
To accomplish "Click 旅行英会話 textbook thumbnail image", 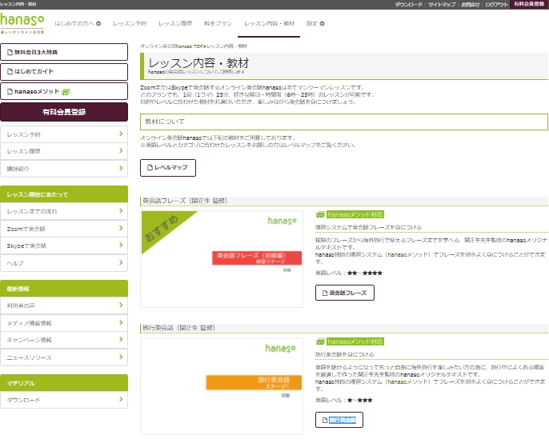I will click(222, 386).
